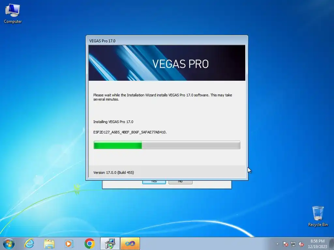
Task: Open the Computer desktop icon
Action: coord(13,14)
